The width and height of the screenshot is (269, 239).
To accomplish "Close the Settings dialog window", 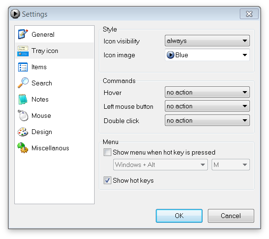I will (249, 14).
